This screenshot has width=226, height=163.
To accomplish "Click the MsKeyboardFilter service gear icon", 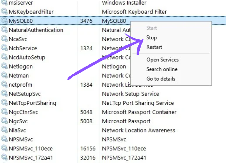I will (4, 12).
